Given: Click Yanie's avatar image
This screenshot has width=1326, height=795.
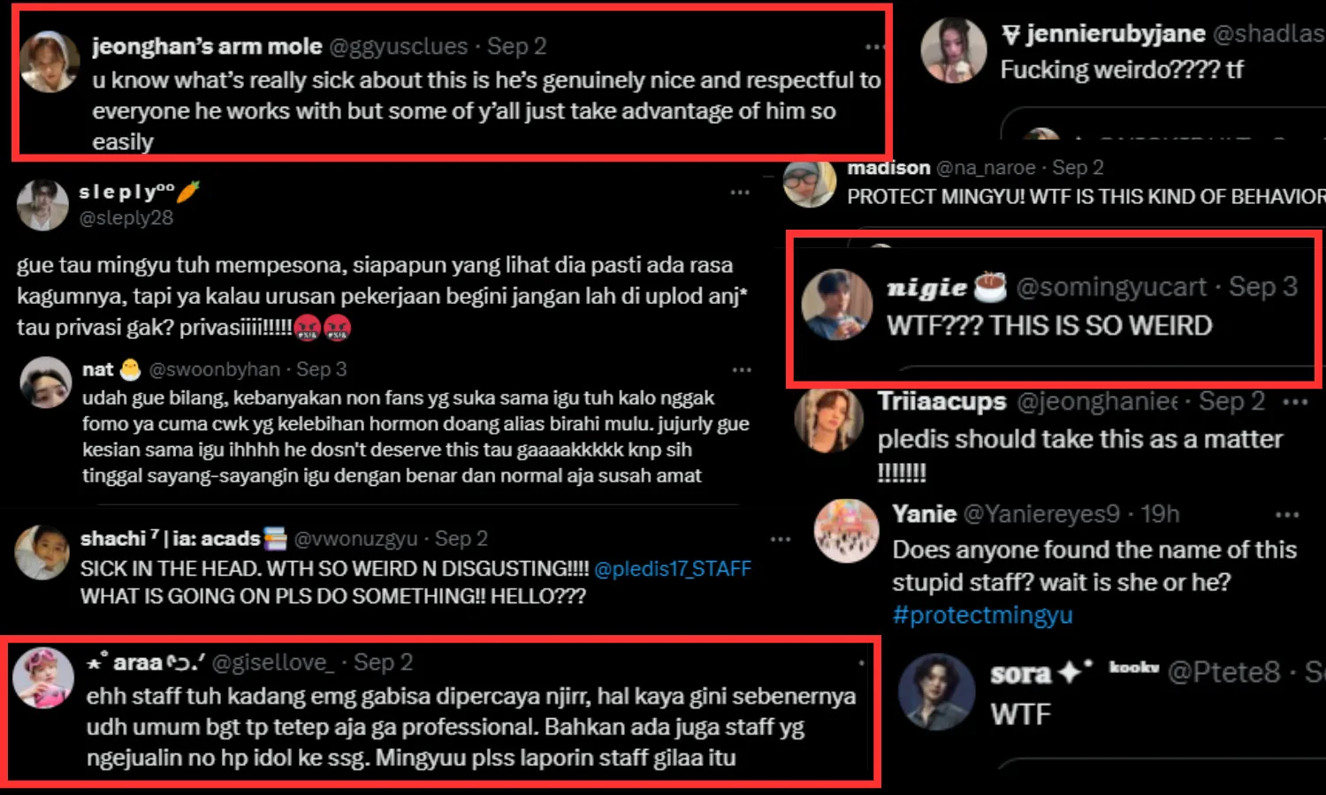Looking at the screenshot, I should click(846, 531).
